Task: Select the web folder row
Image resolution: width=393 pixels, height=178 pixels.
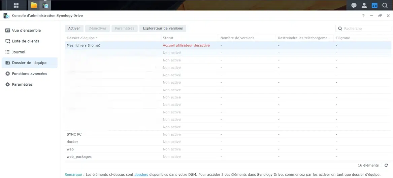Action: [x=228, y=149]
